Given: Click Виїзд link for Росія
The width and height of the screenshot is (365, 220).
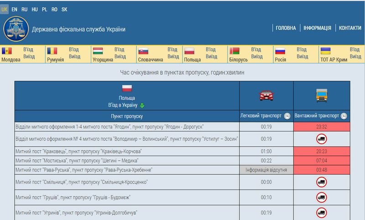Looking at the screenshot, I should pyautogui.click(x=302, y=57).
